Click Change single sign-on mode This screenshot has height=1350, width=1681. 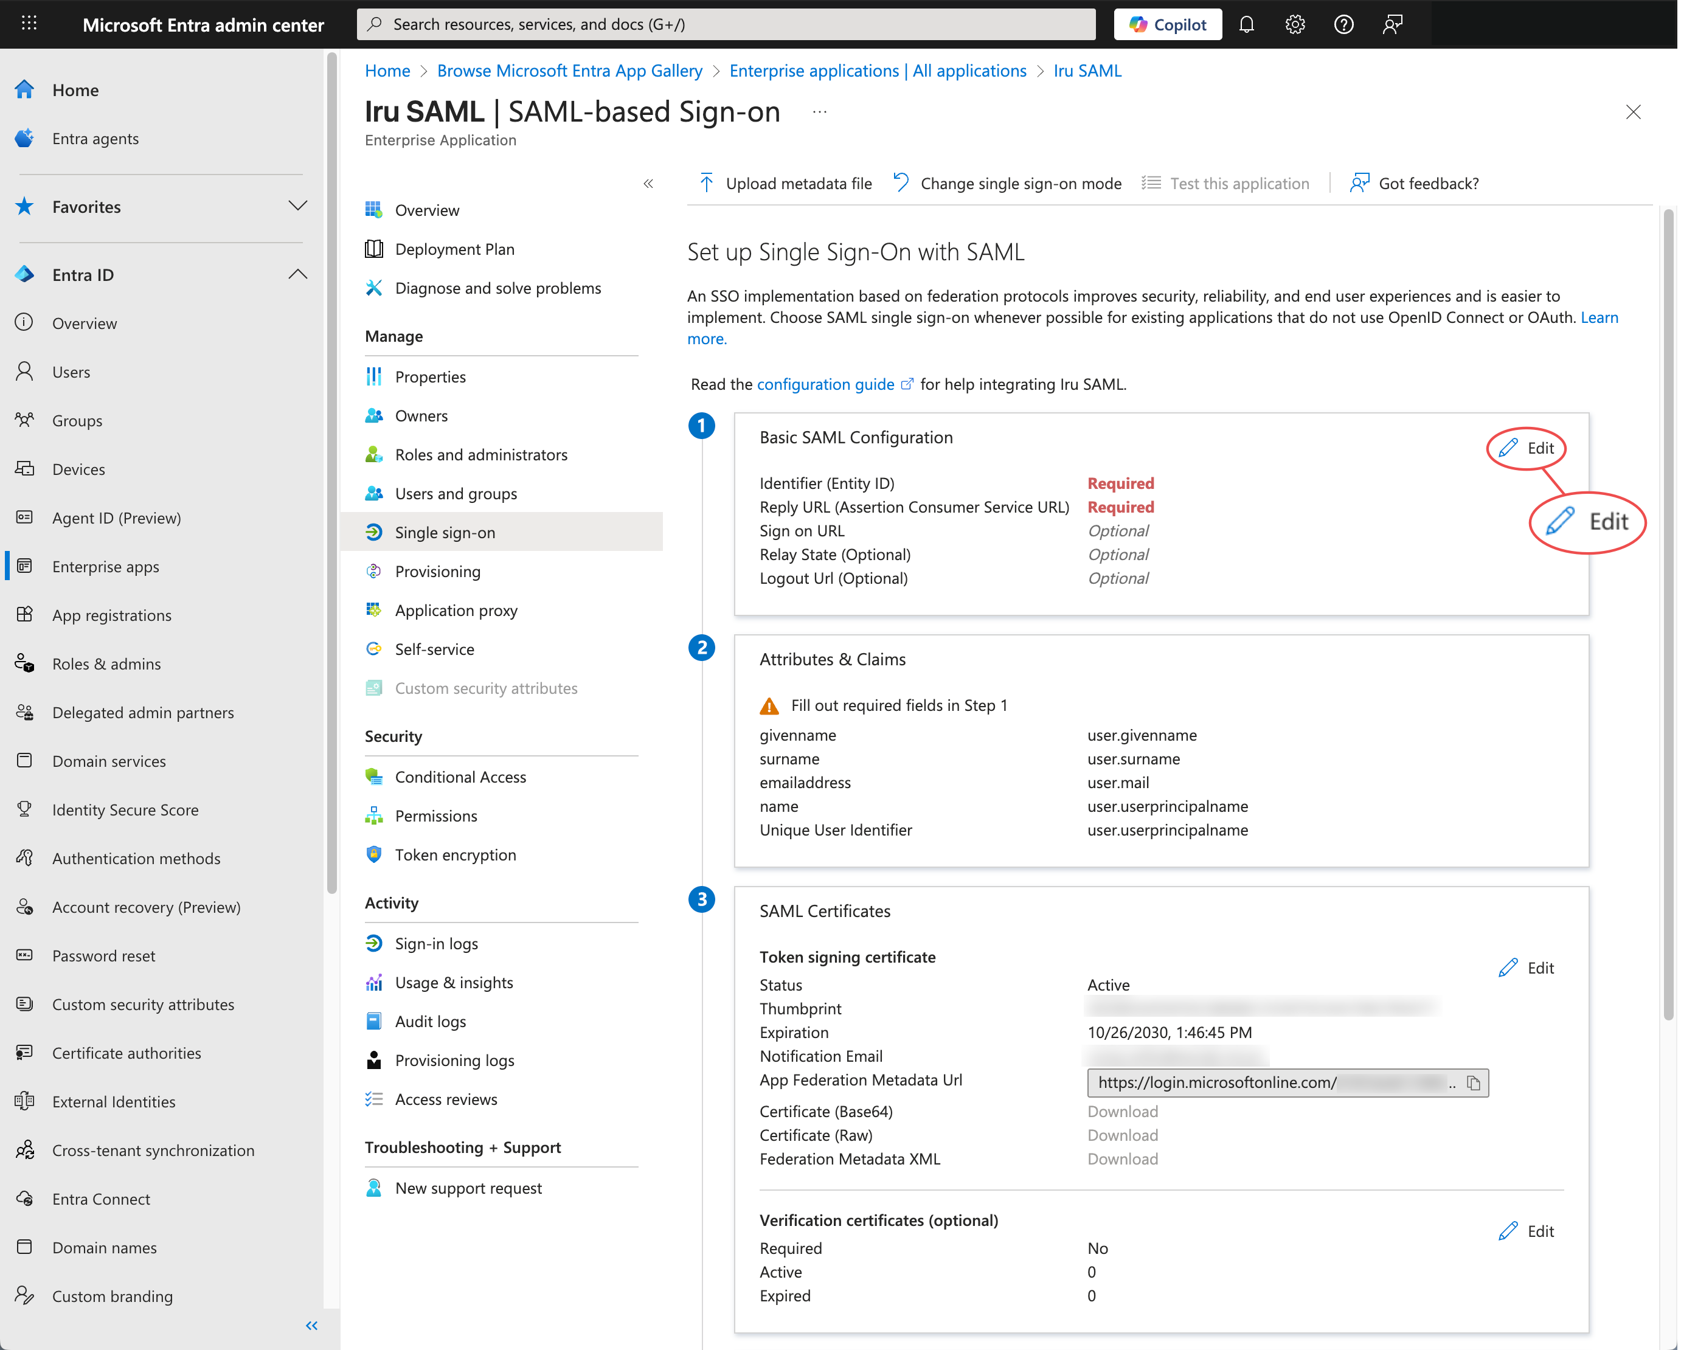[x=1007, y=184]
